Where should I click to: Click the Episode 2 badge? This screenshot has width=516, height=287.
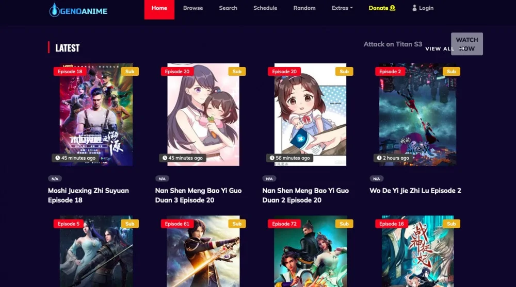[390, 71]
